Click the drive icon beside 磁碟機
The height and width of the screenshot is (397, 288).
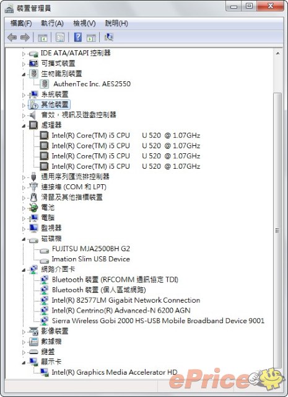point(33,239)
